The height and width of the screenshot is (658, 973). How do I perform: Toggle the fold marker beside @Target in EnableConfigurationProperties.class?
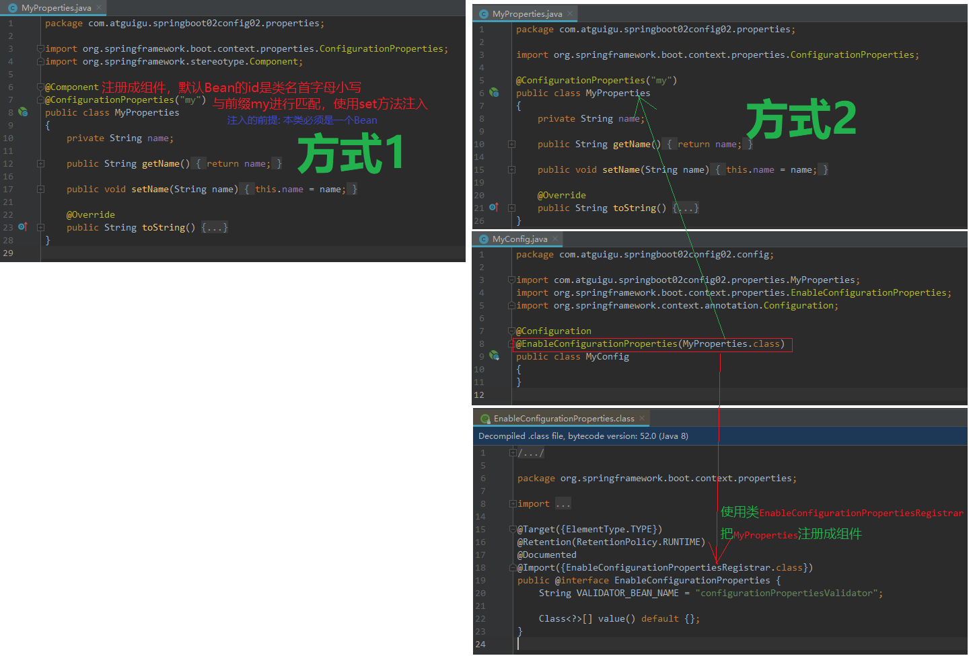click(x=513, y=529)
